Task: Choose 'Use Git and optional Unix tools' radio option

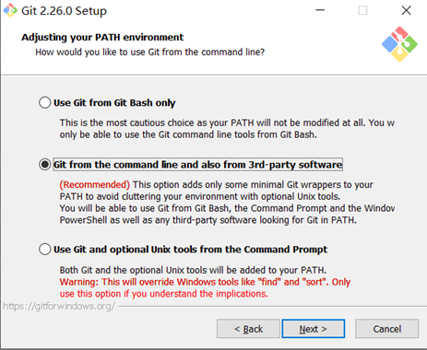Action: [x=45, y=250]
